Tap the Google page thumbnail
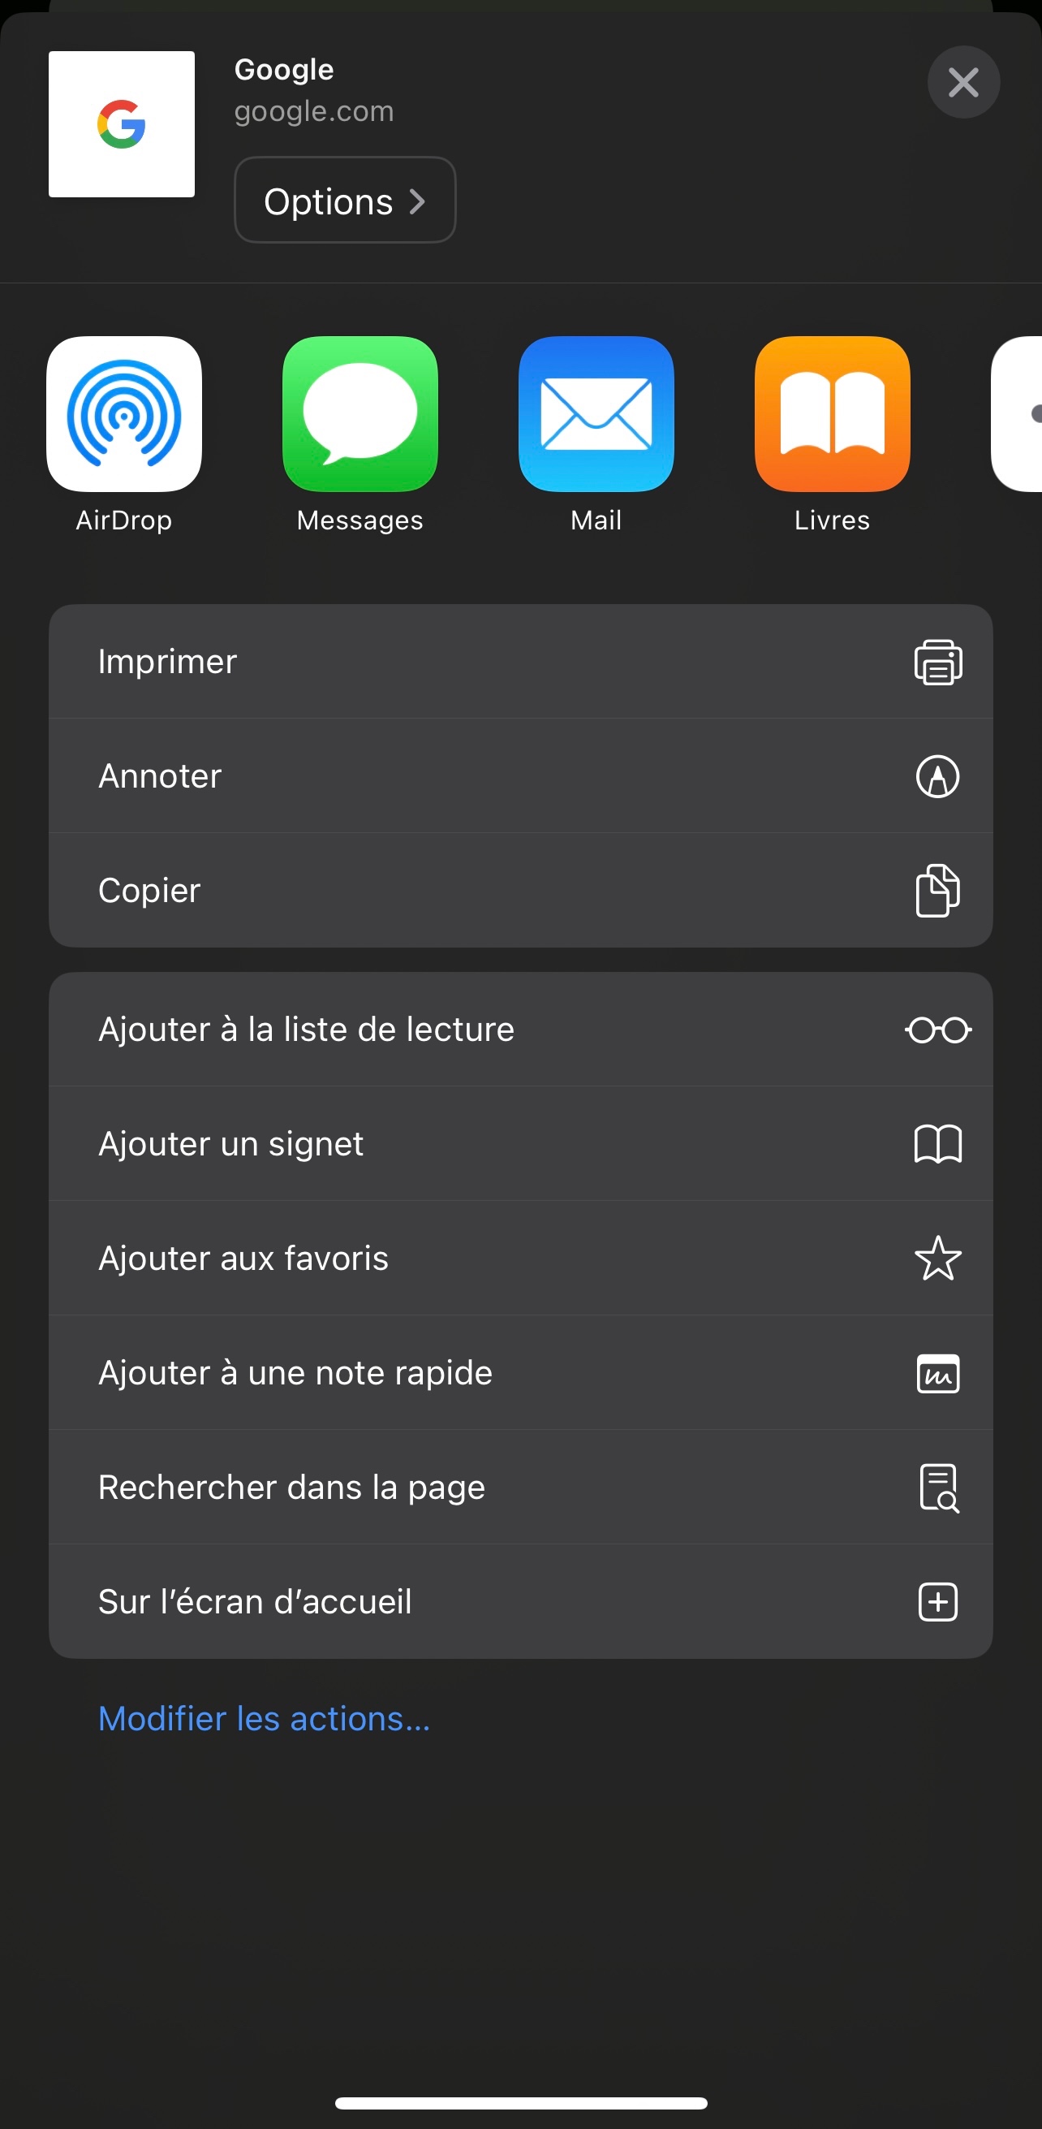Screen dimensions: 1042x2129 [122, 124]
